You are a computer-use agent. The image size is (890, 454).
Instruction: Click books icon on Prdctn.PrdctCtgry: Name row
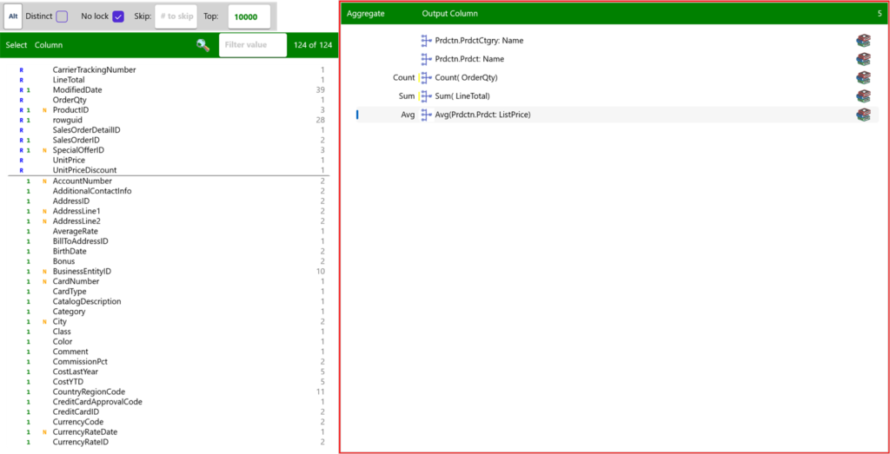coord(863,40)
